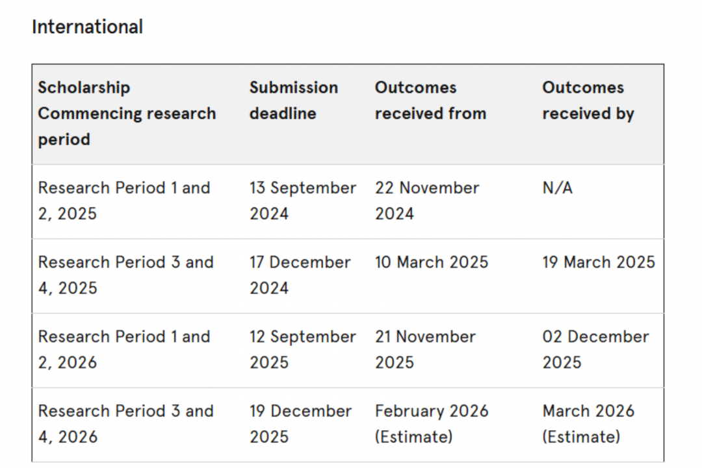This screenshot has width=702, height=468.
Task: Click the 19 March 2025 cell
Action: pos(599,262)
